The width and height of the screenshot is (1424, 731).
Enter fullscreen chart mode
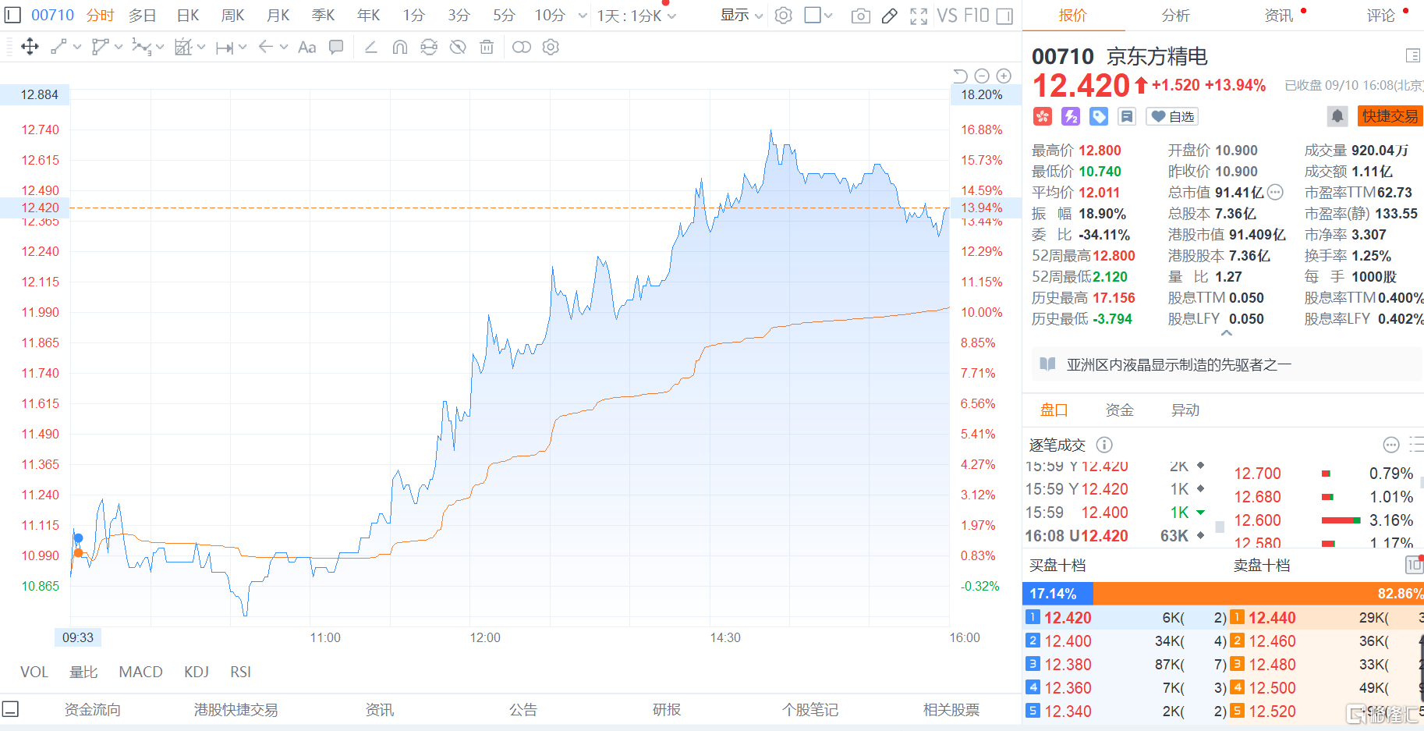pos(919,16)
